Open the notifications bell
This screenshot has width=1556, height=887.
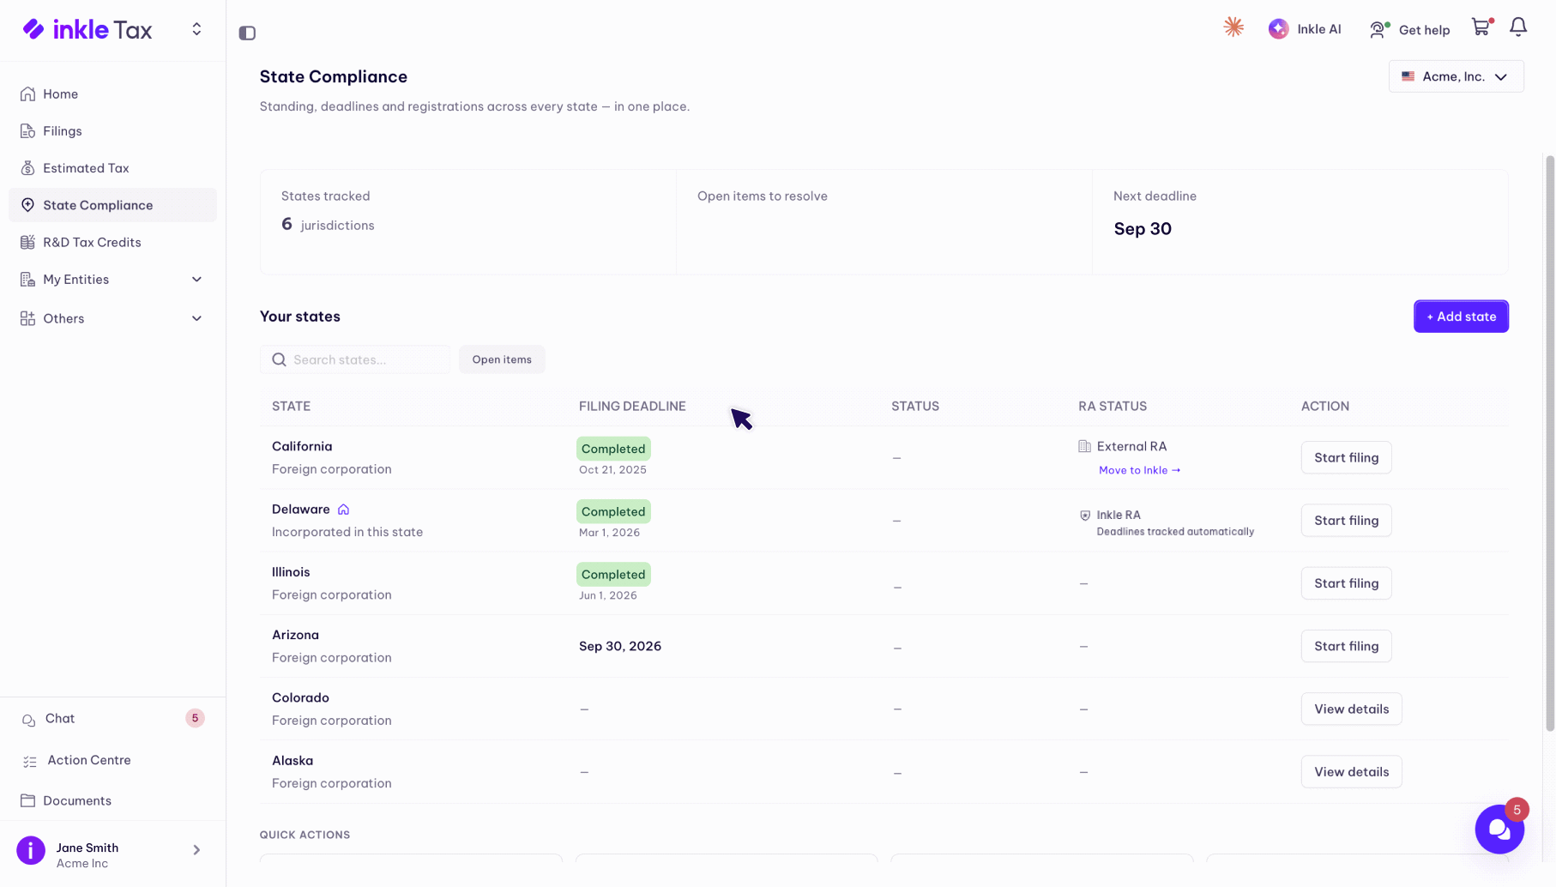pyautogui.click(x=1518, y=27)
